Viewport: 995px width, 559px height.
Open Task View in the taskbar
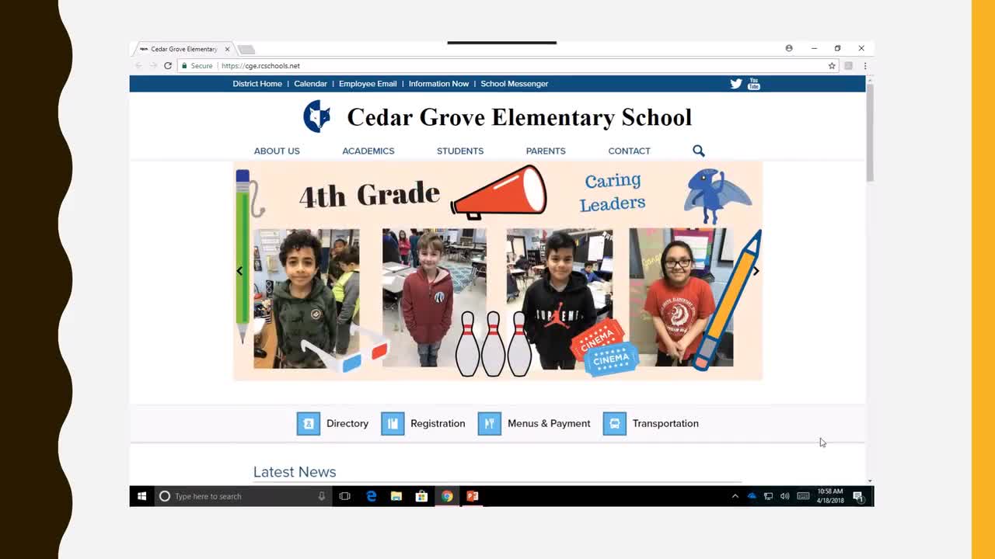pos(344,495)
